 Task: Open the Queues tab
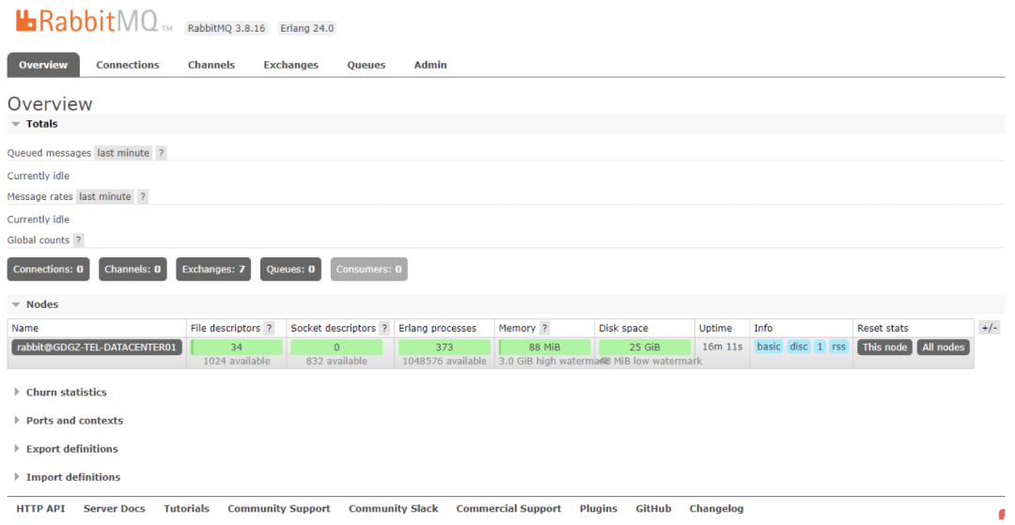367,65
